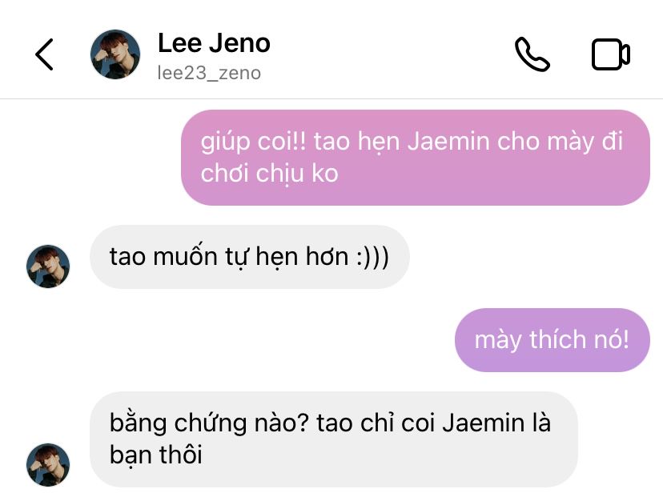Select the 'bằng chứng nào?' gray message
The width and height of the screenshot is (663, 493).
point(334,439)
